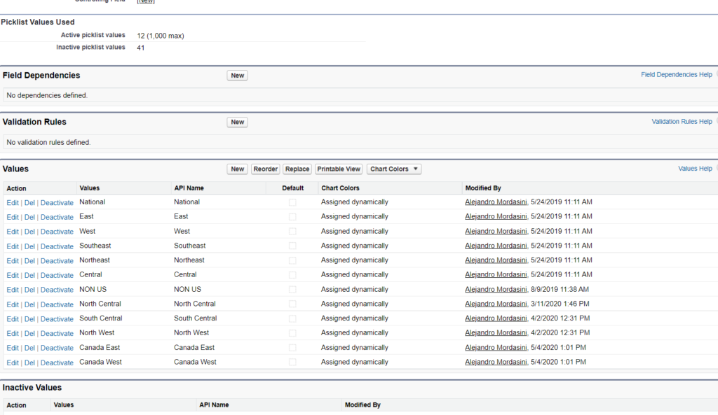
Task: Click New link beside Controlling Field
Action: (146, 1)
